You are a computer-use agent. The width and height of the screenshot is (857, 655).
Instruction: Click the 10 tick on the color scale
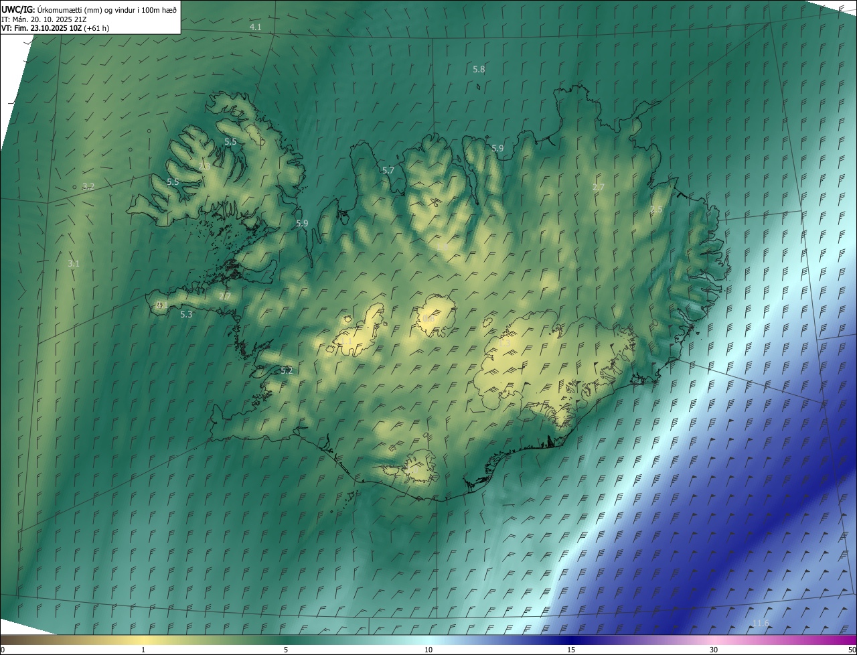point(428,650)
